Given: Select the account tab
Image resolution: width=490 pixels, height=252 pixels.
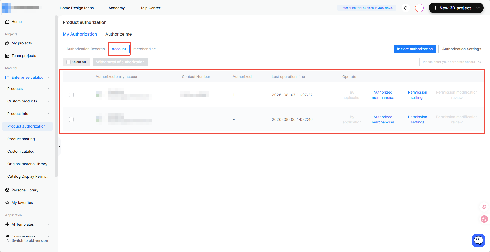Looking at the screenshot, I should 119,49.
